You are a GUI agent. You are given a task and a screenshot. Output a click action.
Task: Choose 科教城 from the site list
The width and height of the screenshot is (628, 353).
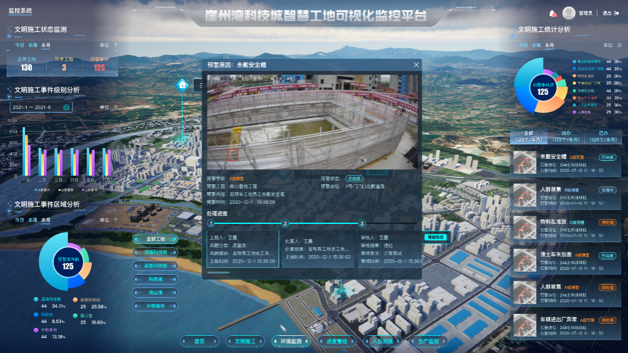[156, 279]
